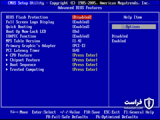
Task: Click [Press Enter] next to Trusted Computing
Action: [85, 70]
